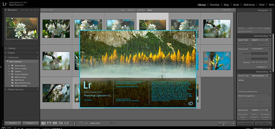Click the Sync Metadata button
Screen dimensions: 275x129
246,123
